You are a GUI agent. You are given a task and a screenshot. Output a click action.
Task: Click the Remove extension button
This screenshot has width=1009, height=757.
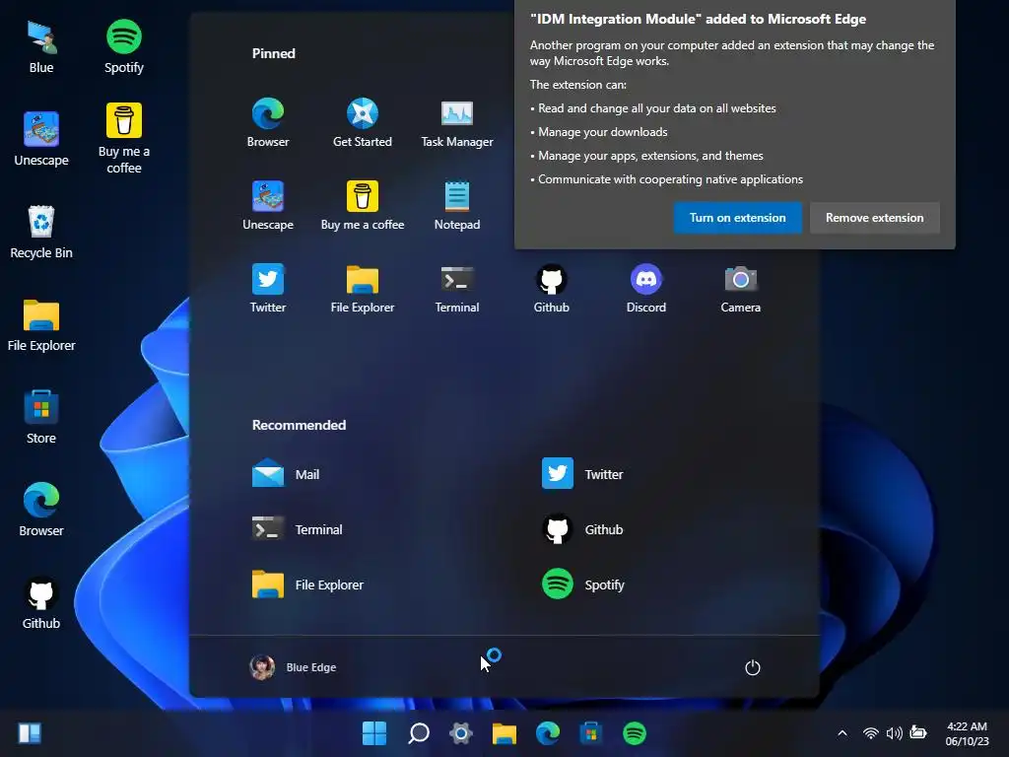click(x=875, y=218)
